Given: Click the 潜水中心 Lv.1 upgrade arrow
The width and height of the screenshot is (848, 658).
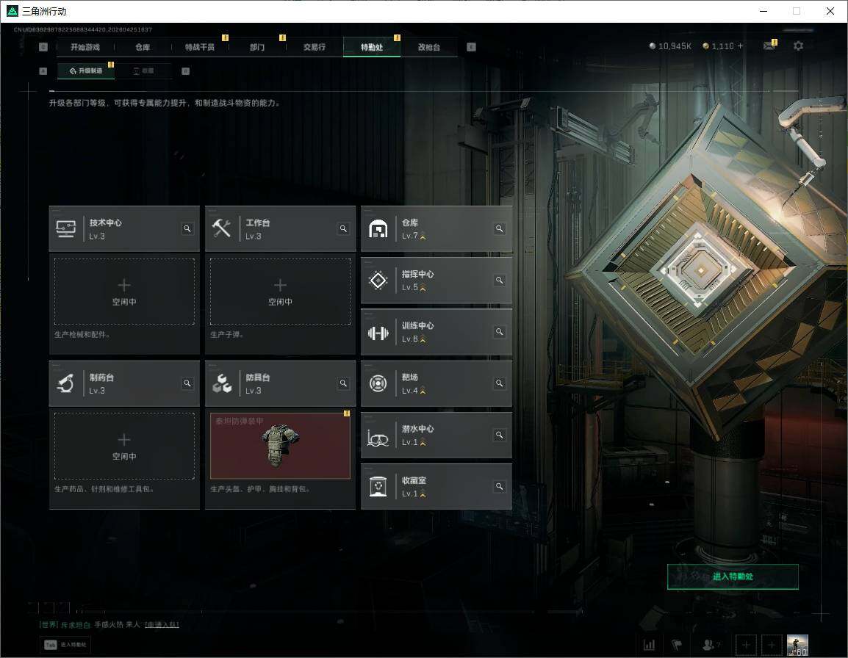Looking at the screenshot, I should coord(423,442).
